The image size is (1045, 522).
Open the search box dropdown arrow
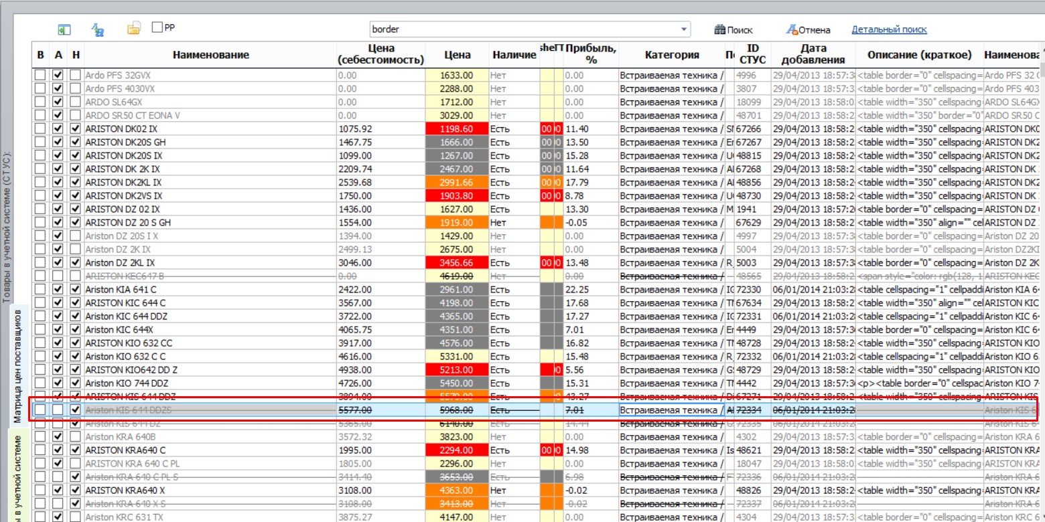683,29
